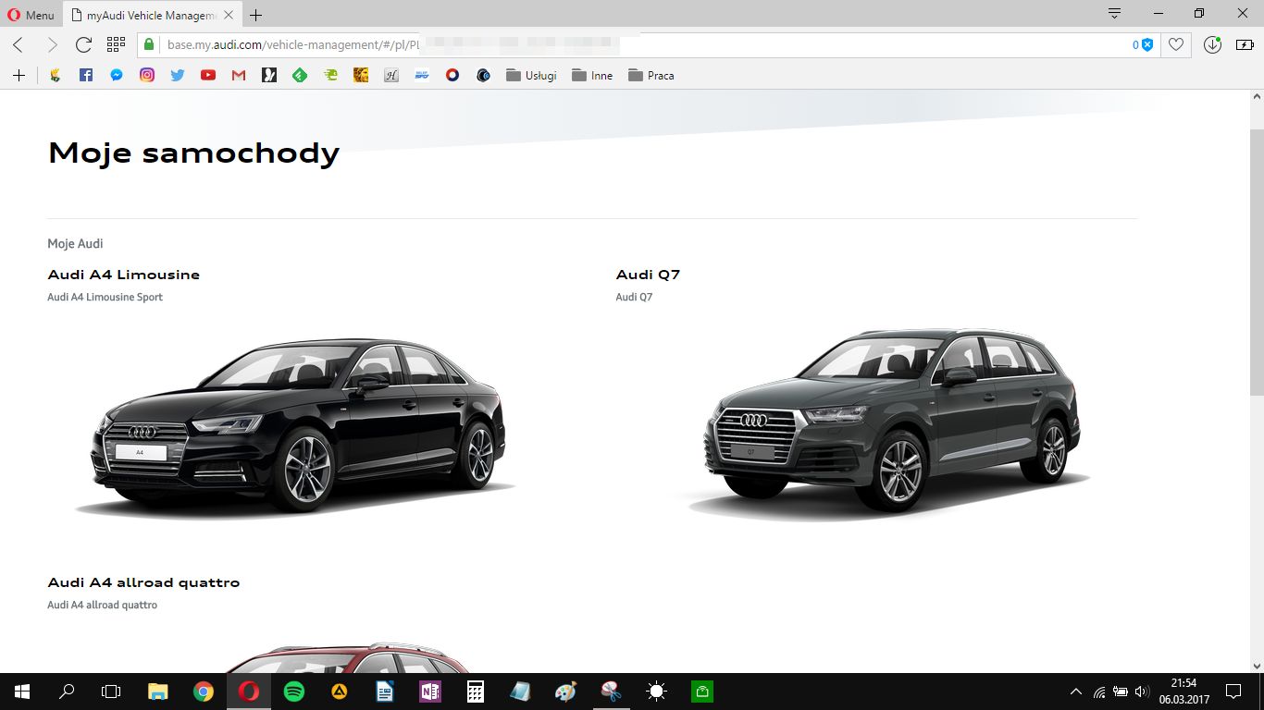Click the Moje samochody page title

click(193, 153)
